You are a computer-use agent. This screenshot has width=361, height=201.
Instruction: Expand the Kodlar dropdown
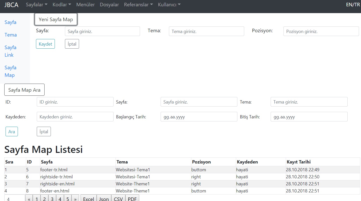(x=62, y=4)
